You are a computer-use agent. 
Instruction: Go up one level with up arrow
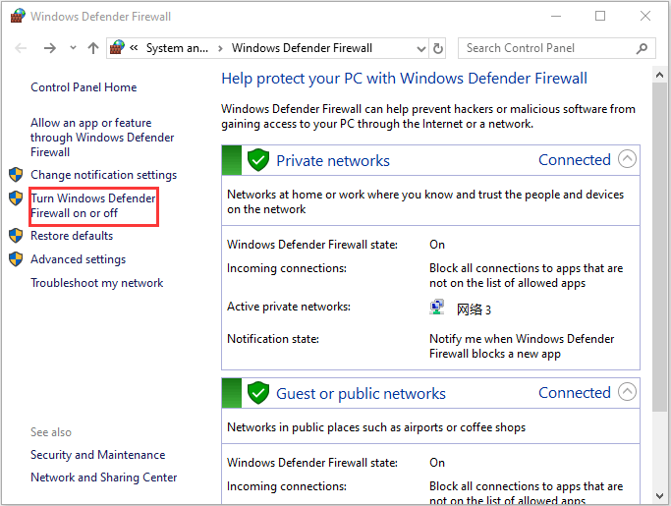[x=93, y=48]
